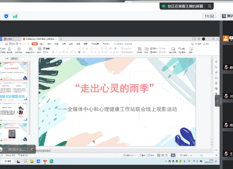233x169 pixels.
Task: Open presentation tools icon in ribbon
Action: (173, 49)
